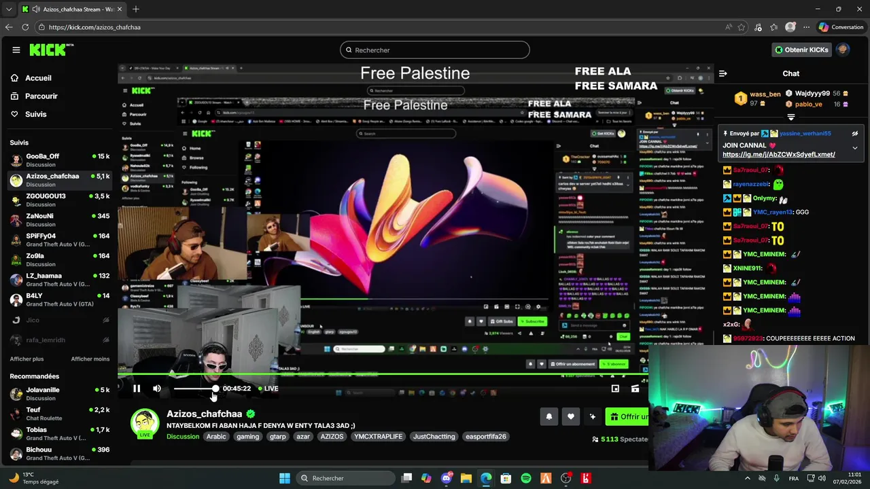This screenshot has width=870, height=489.
Task: Adjust the volume slider in the player
Action: click(195, 388)
